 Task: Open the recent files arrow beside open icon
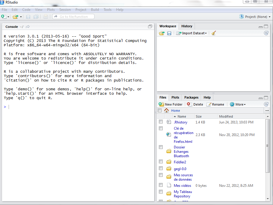tap(21, 17)
